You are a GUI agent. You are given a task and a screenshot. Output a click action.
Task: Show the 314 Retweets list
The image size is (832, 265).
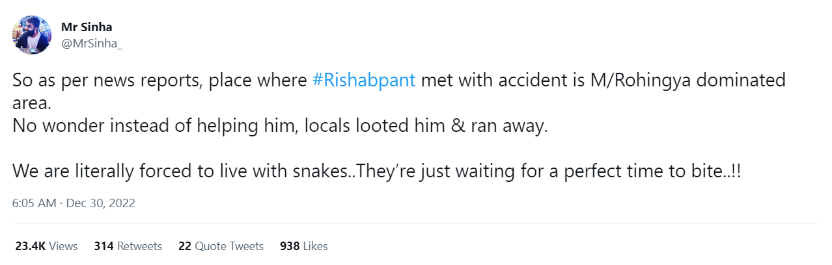click(128, 246)
